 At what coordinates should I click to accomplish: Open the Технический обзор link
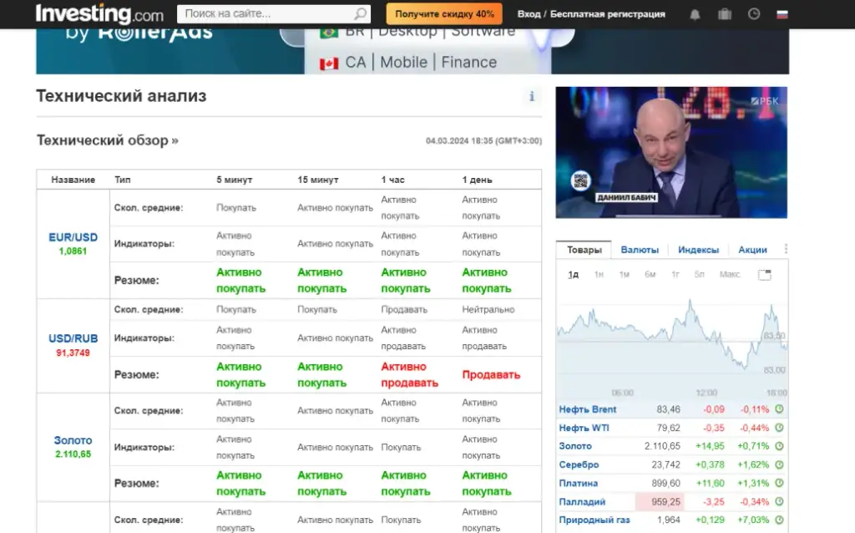click(x=108, y=140)
